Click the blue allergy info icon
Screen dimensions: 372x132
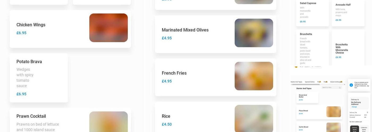(351, 85)
